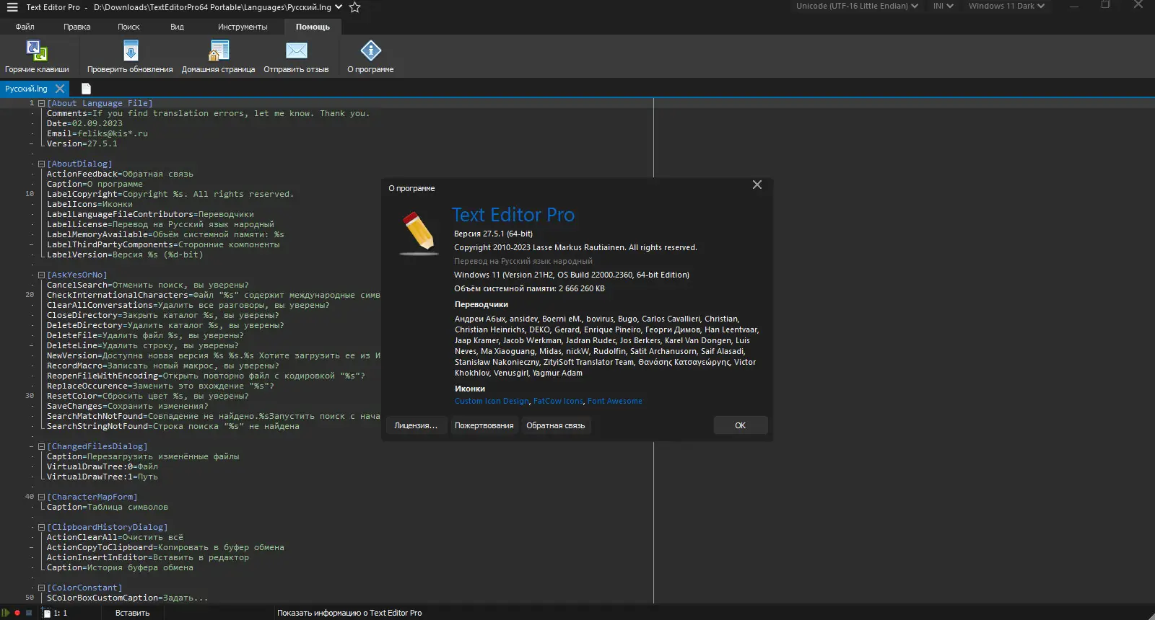Viewport: 1155px width, 620px height.
Task: Open the Unicode encoding dropdown
Action: point(857,6)
